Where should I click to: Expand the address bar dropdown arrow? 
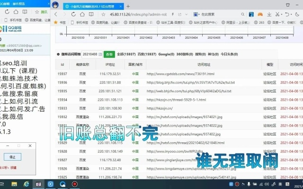tap(186, 15)
